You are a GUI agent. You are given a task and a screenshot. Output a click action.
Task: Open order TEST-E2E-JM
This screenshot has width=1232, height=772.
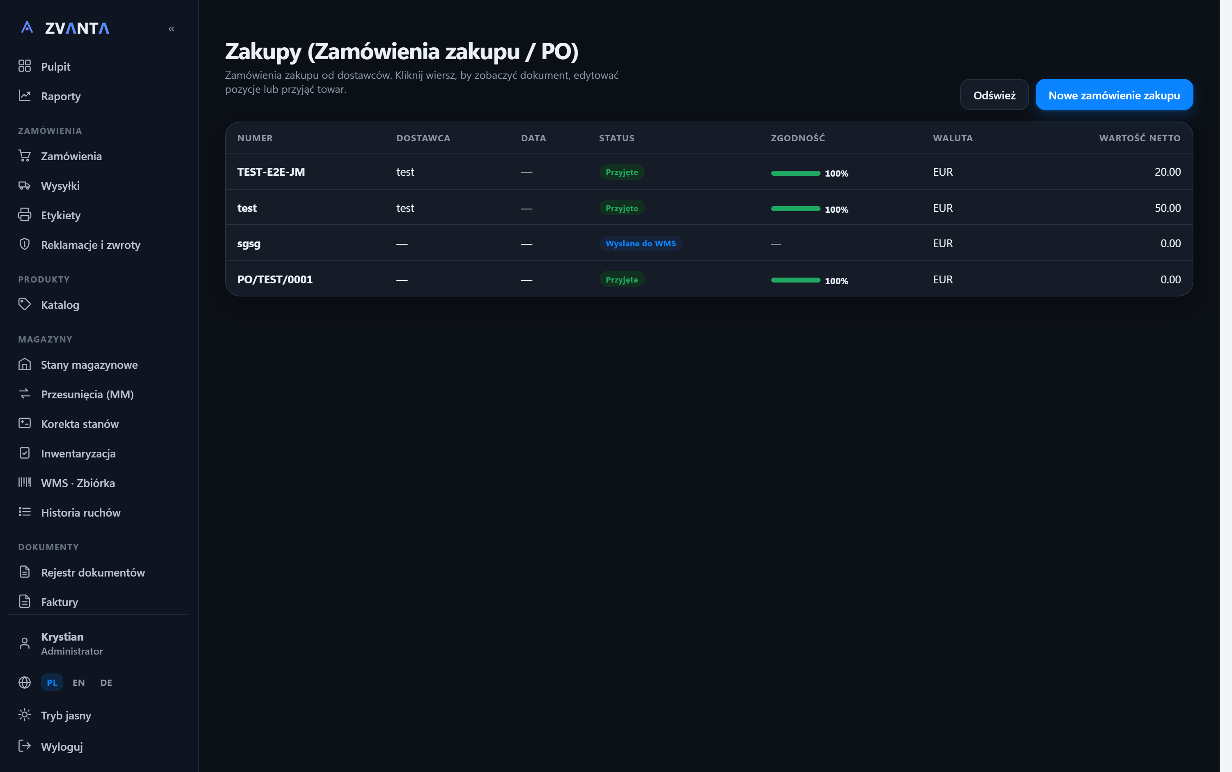click(x=271, y=172)
